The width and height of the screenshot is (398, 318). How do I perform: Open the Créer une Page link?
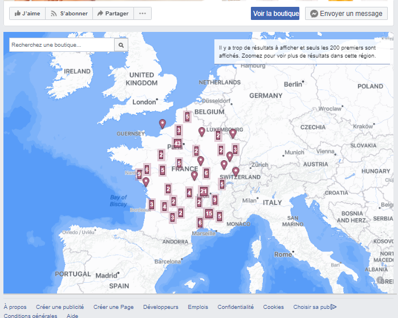(x=113, y=307)
